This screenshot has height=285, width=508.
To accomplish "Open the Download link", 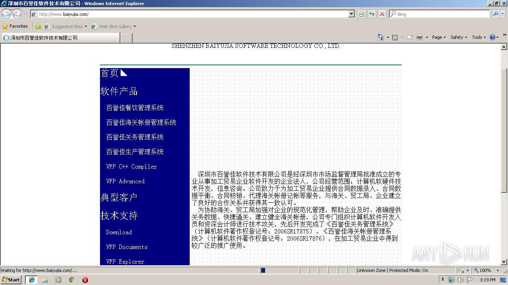I will click(x=119, y=232).
